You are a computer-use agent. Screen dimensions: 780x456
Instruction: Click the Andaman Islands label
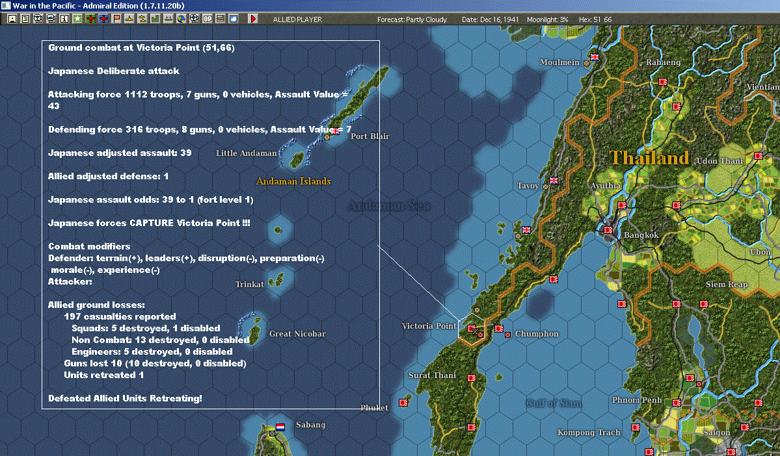(x=293, y=181)
